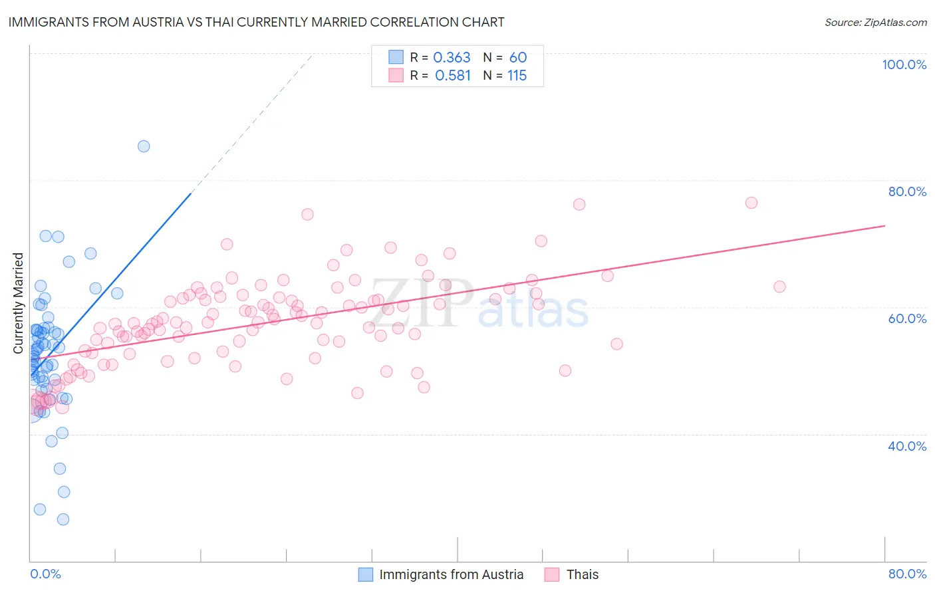935x593 pixels.
Task: Select the Thais legend label
Action: [x=583, y=574]
